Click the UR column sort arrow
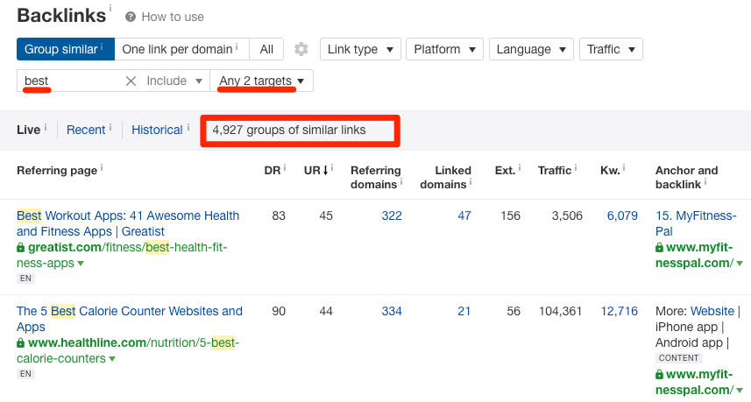751x402 pixels. pos(326,171)
